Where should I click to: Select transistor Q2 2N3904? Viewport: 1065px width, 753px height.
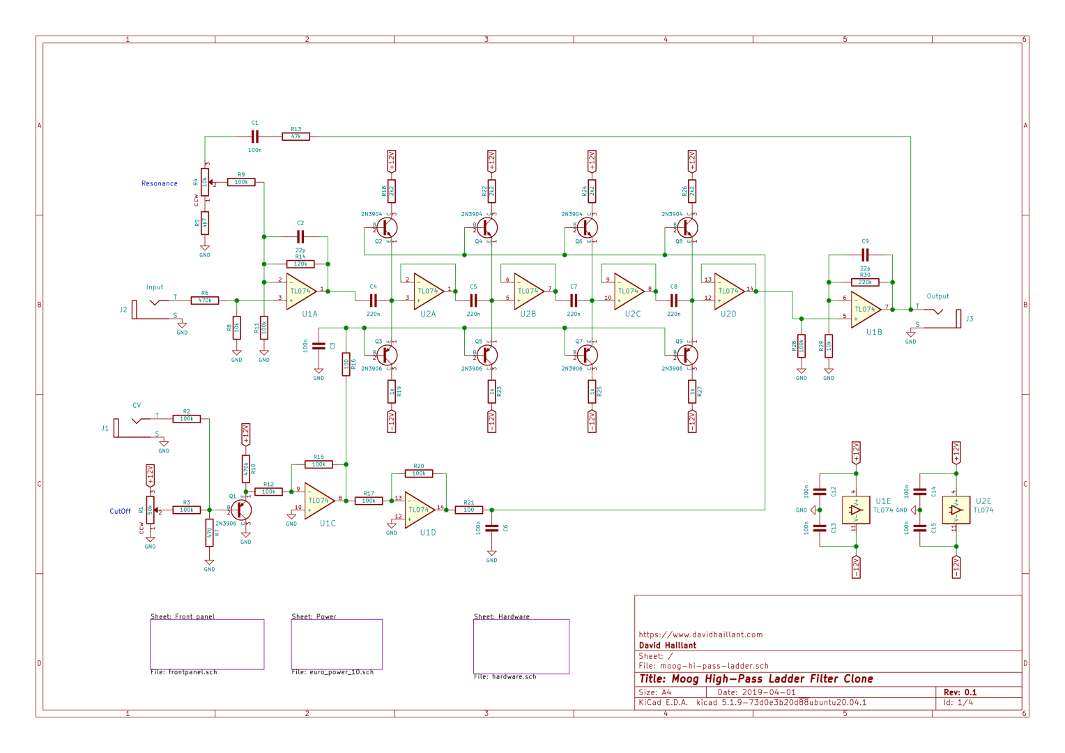pyautogui.click(x=388, y=227)
